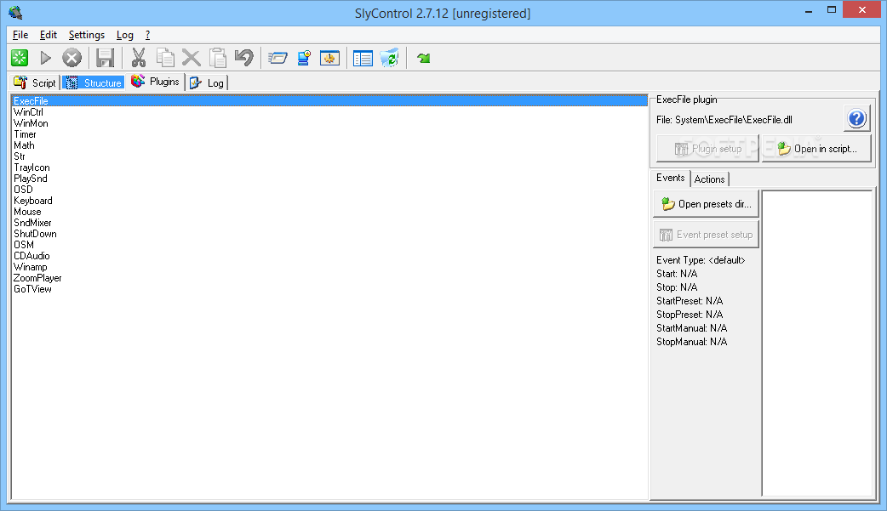887x511 pixels.
Task: Select WinCtrl in the plugin list
Action: (329, 112)
